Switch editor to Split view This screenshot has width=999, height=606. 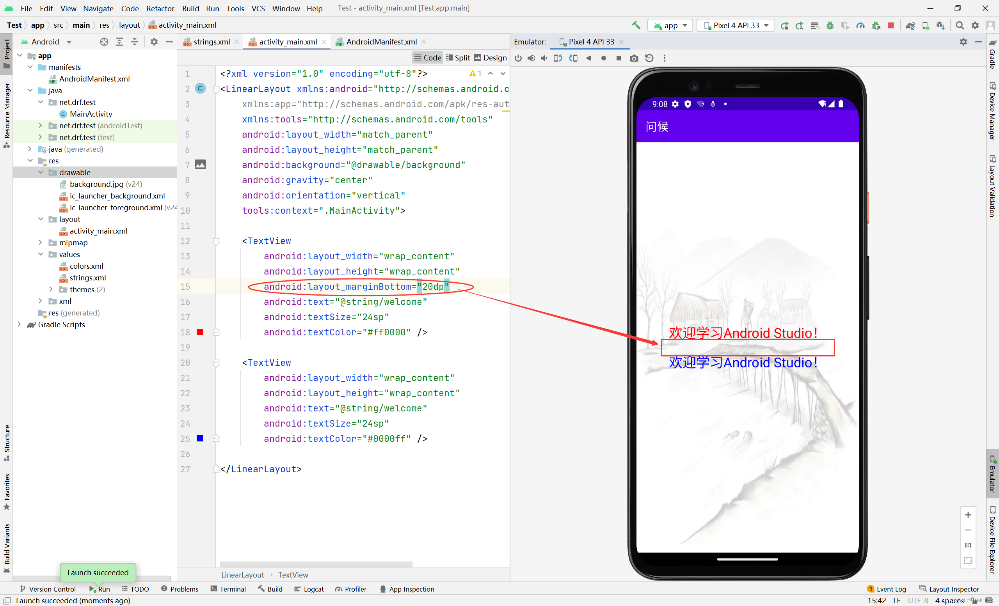[458, 58]
